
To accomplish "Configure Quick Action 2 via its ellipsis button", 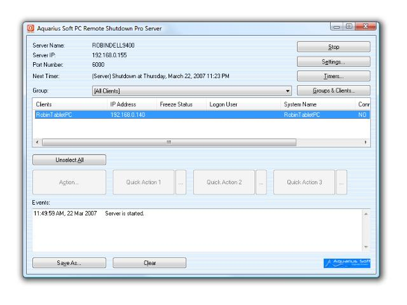I will click(261, 182).
